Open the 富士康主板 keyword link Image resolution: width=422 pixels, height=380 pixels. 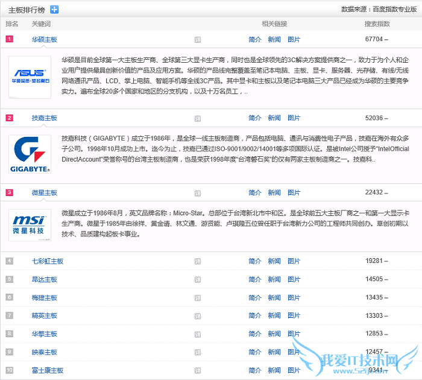(x=48, y=370)
